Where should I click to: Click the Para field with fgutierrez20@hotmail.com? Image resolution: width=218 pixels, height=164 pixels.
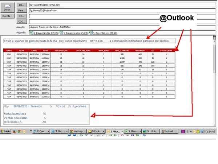(x=122, y=11)
